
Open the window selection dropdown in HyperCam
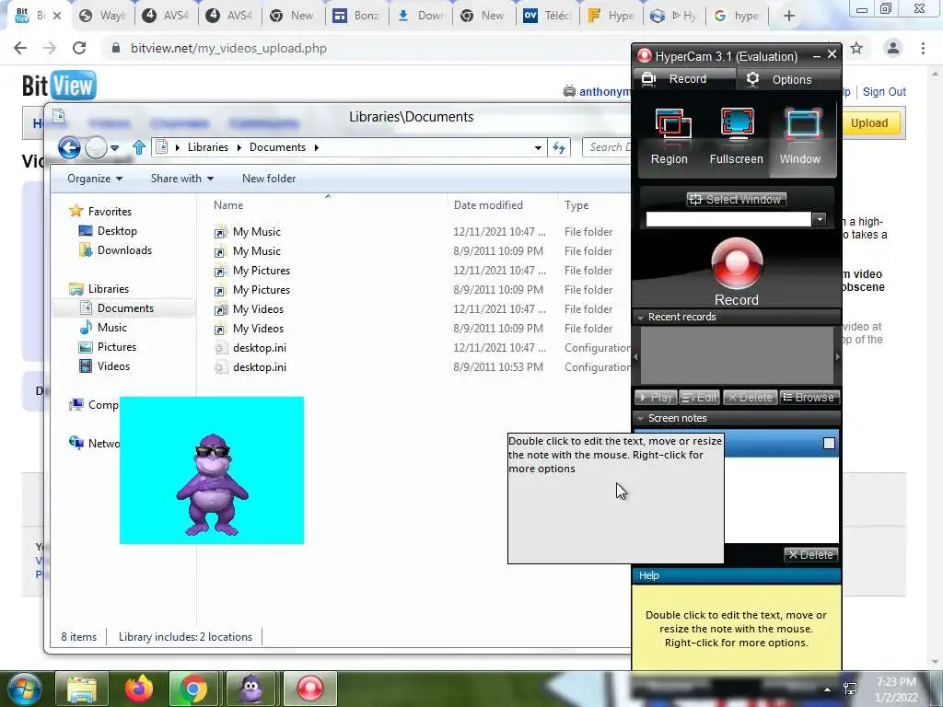[819, 219]
